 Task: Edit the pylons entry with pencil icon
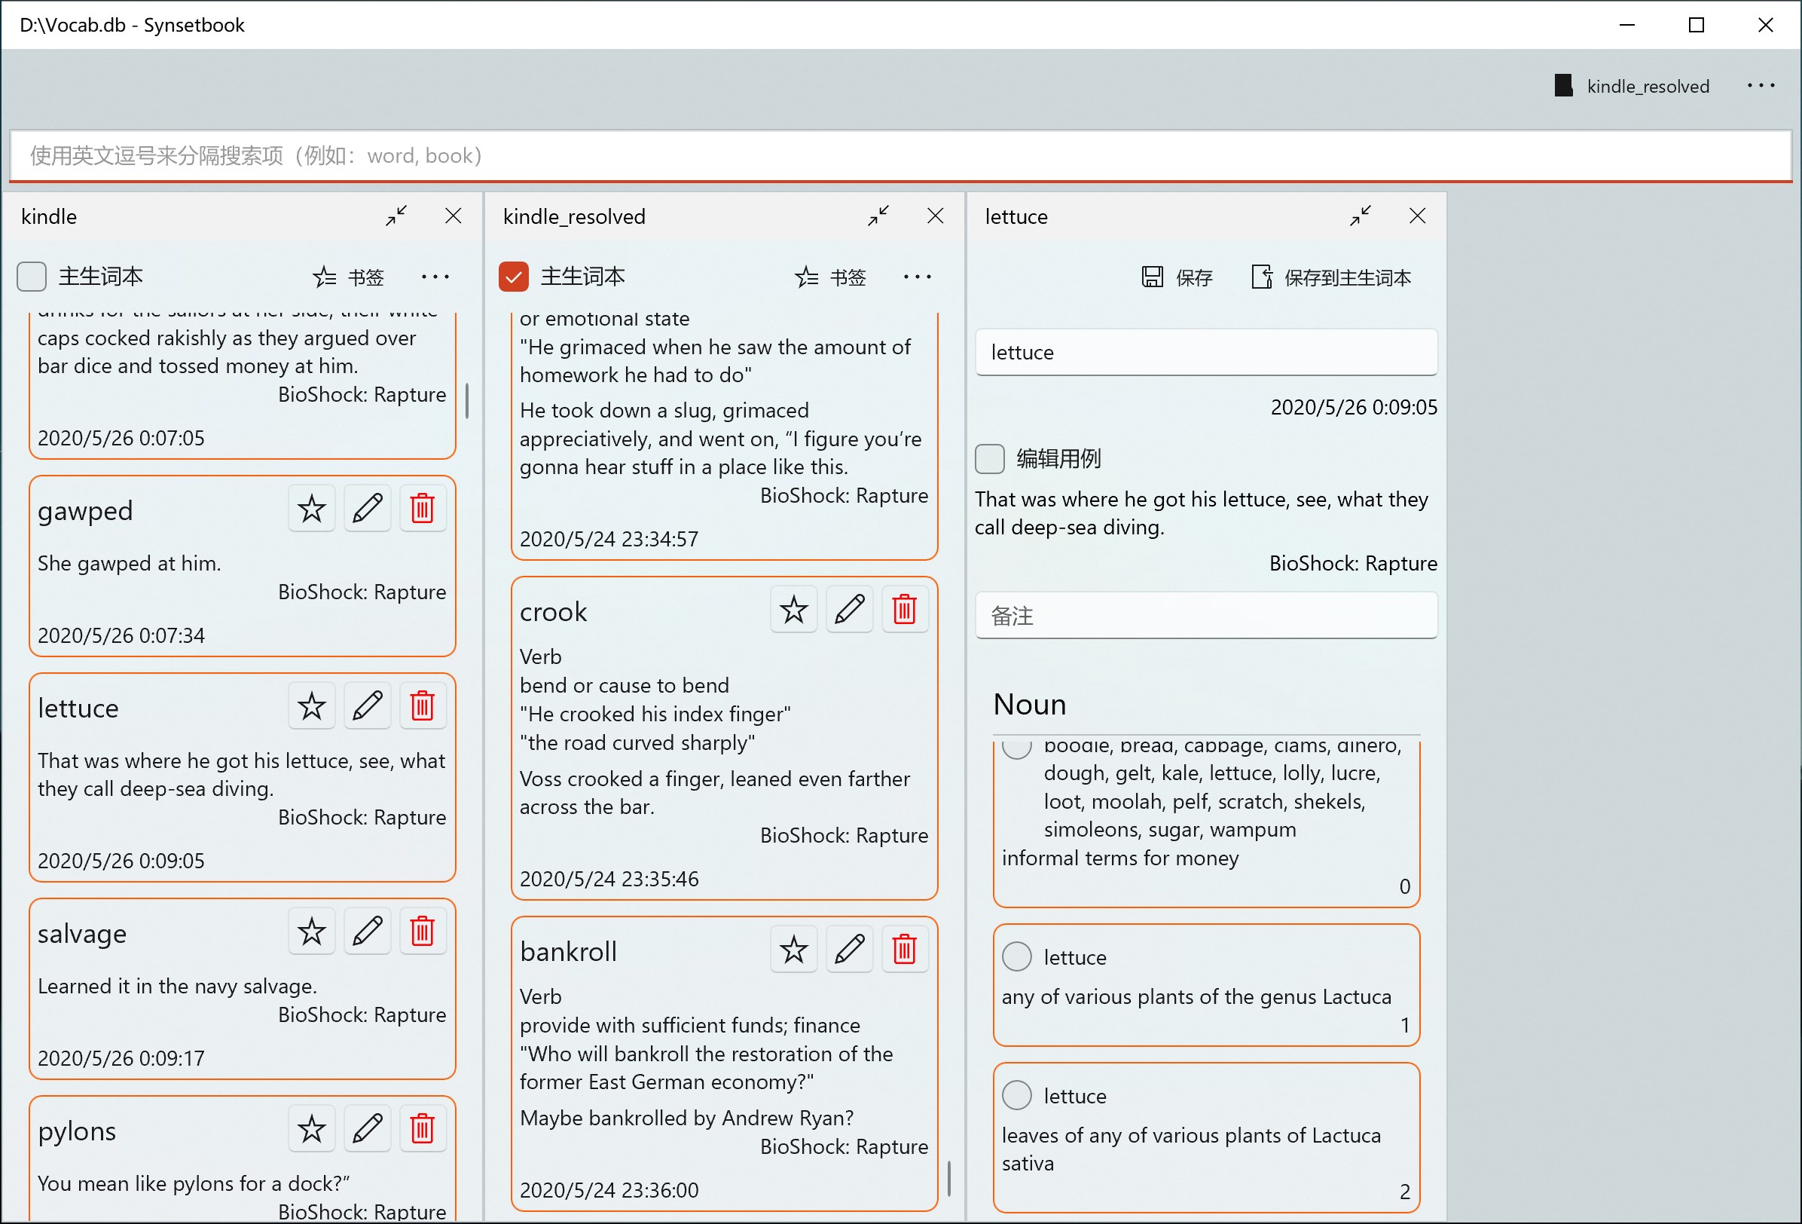(367, 1128)
